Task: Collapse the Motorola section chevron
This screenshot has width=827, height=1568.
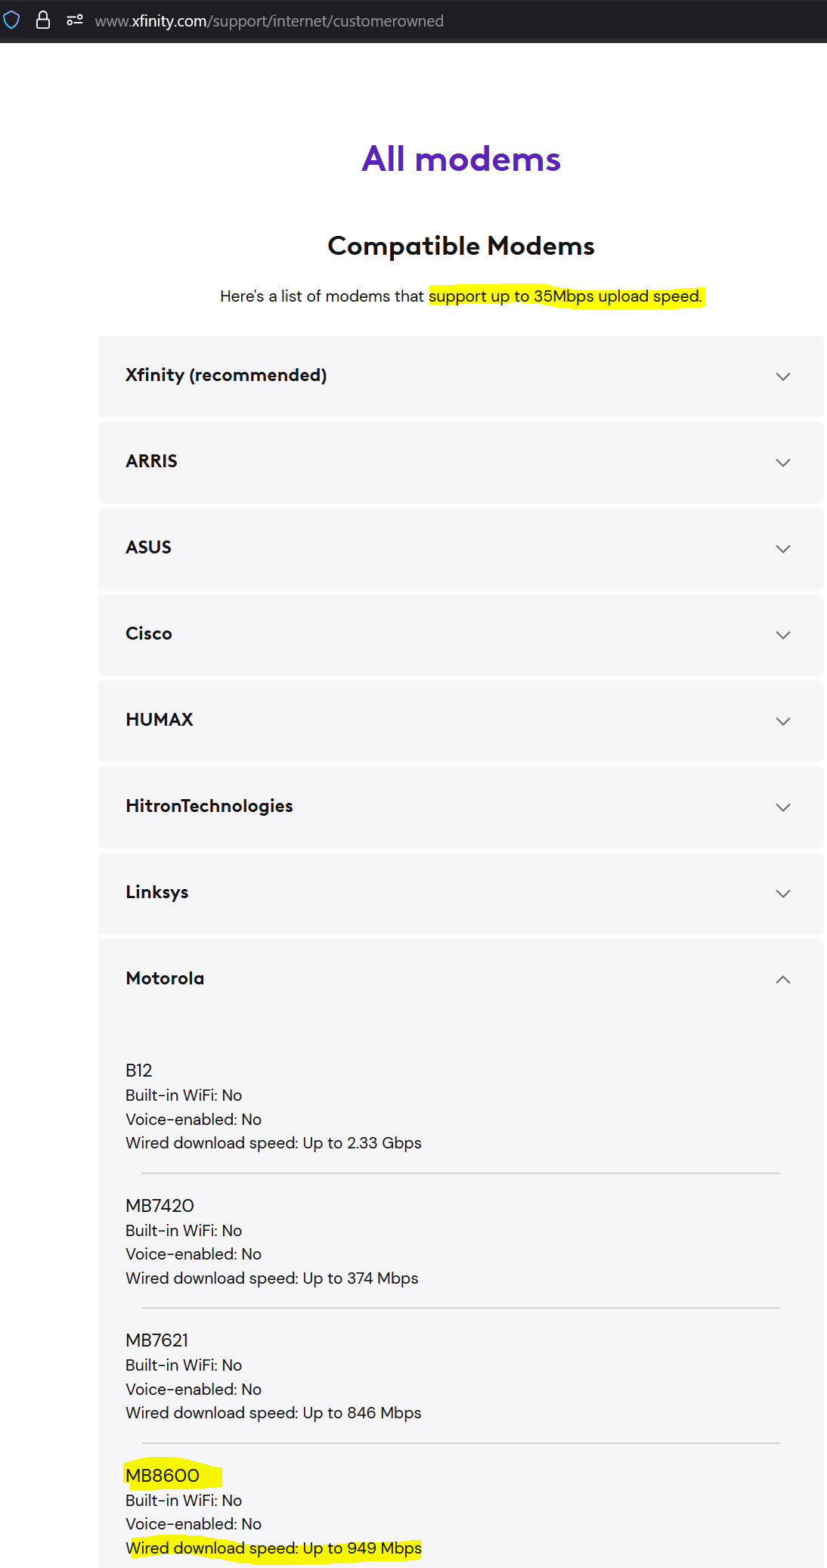Action: (783, 980)
